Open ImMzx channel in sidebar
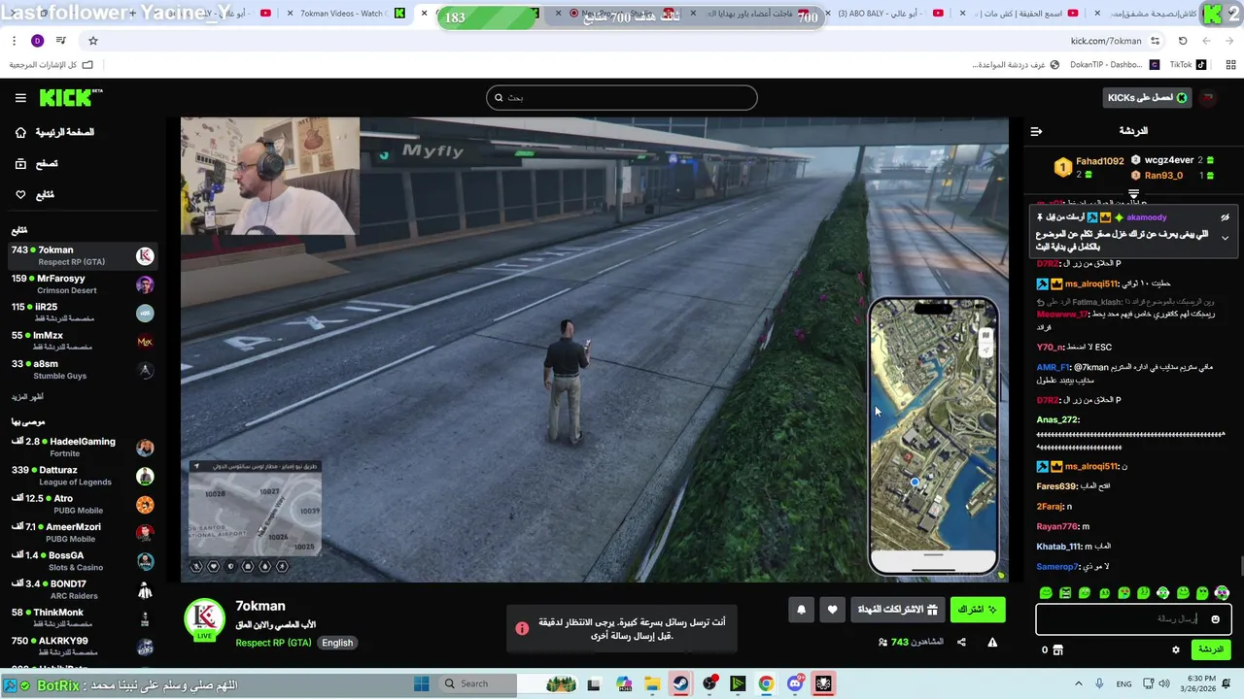The width and height of the screenshot is (1244, 699). point(83,341)
